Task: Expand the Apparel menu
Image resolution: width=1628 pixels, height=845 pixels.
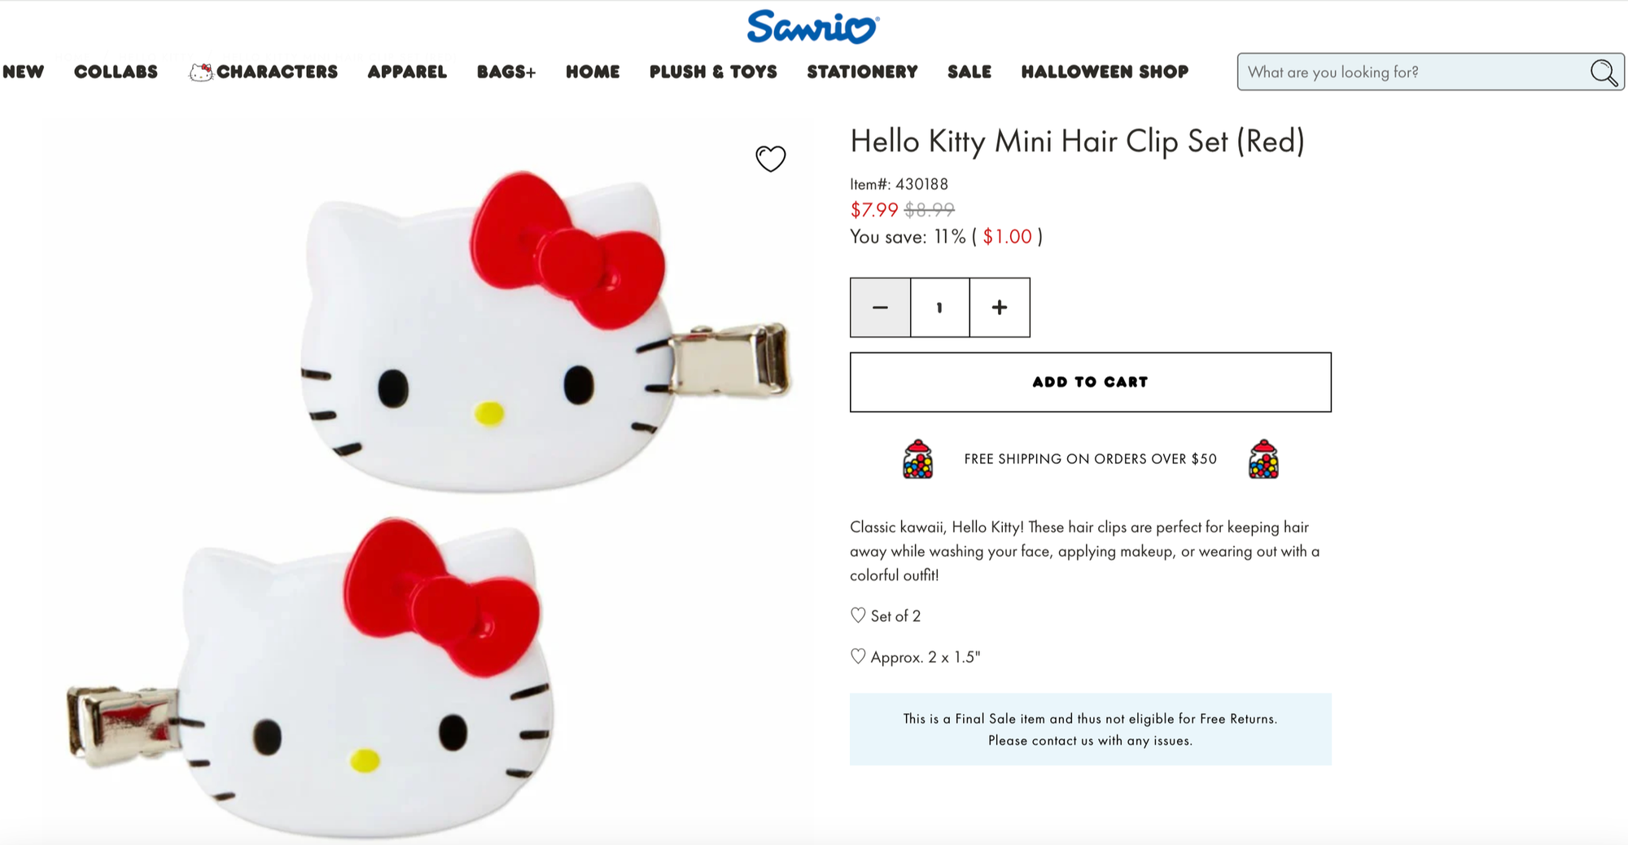Action: (407, 72)
